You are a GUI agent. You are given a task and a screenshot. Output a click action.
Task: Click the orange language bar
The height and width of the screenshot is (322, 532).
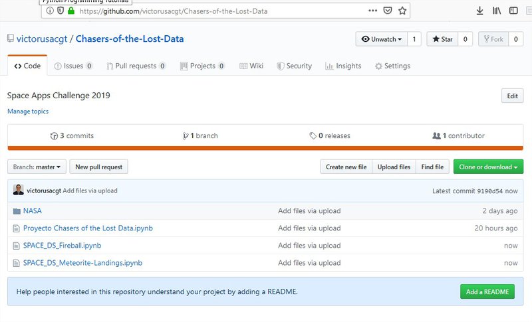265,148
